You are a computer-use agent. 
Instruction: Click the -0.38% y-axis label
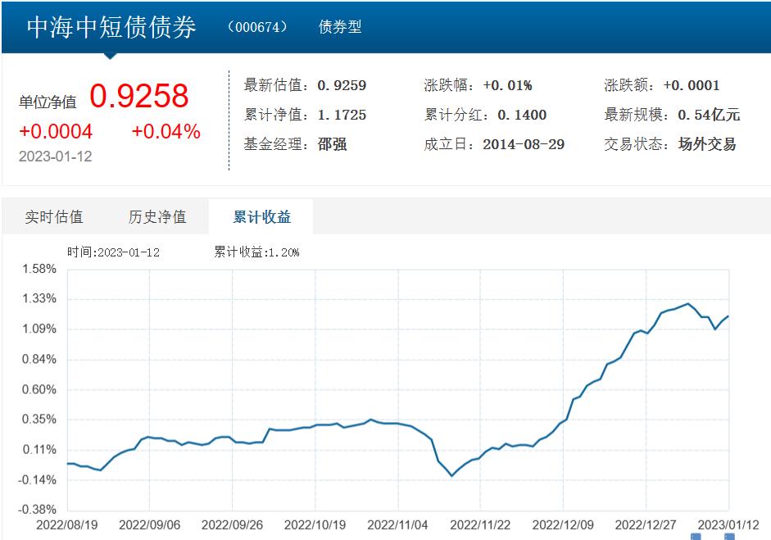[38, 510]
